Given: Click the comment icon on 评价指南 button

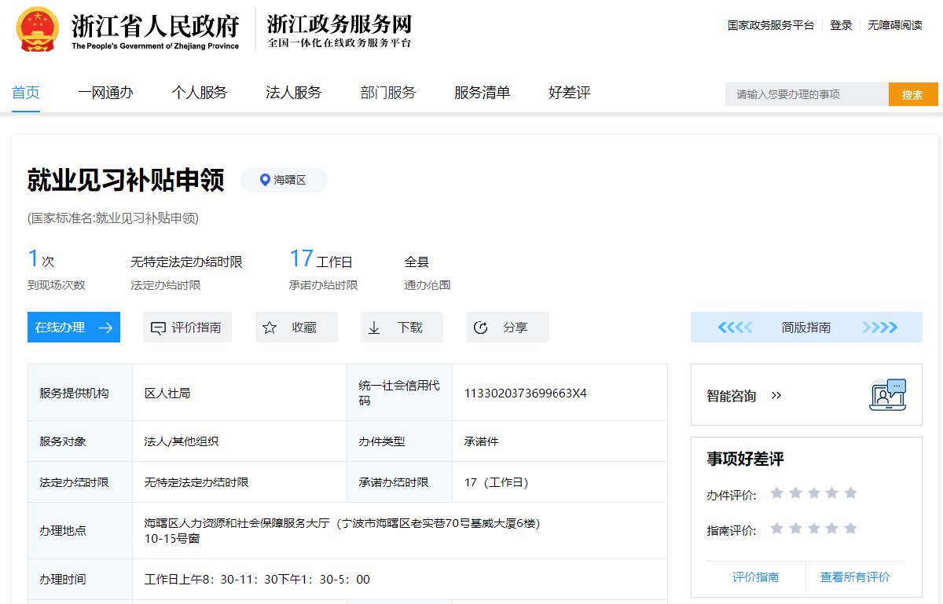Looking at the screenshot, I should coord(158,328).
